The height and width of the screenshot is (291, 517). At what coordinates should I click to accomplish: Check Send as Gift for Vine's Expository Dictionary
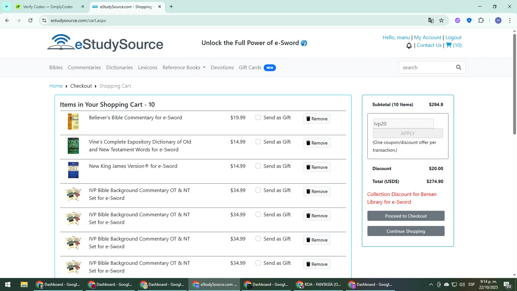click(258, 142)
